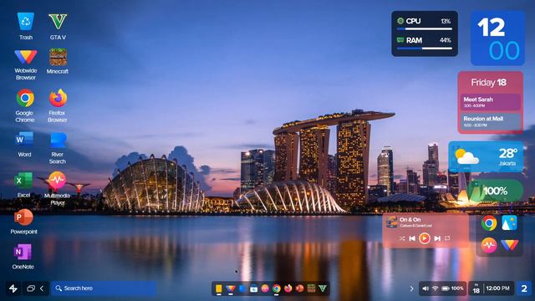The width and height of the screenshot is (535, 301).
Task: Click the Wi-Fi tray icon
Action: (x=435, y=288)
